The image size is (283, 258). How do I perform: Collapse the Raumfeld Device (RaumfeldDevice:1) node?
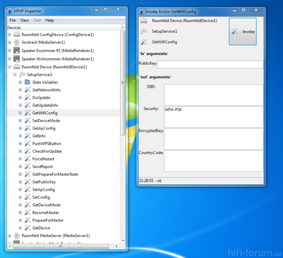point(9,67)
